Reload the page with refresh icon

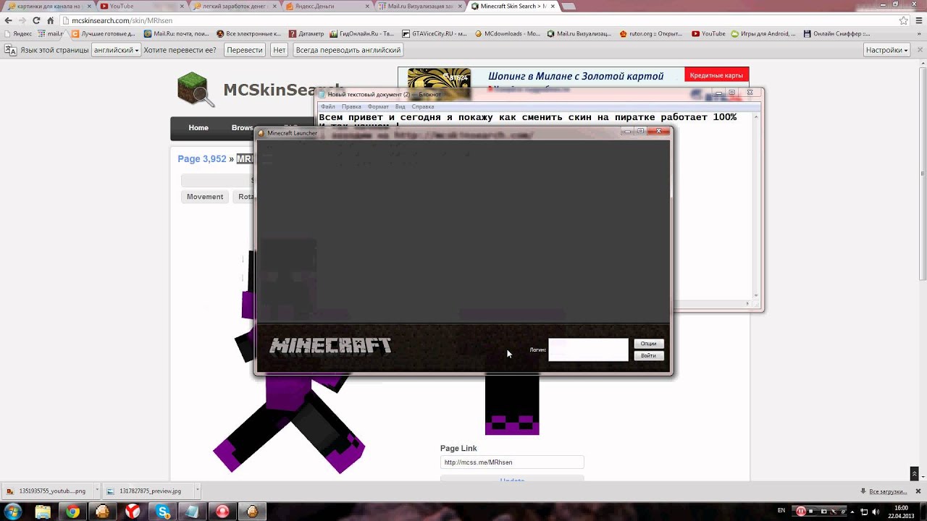tap(36, 20)
